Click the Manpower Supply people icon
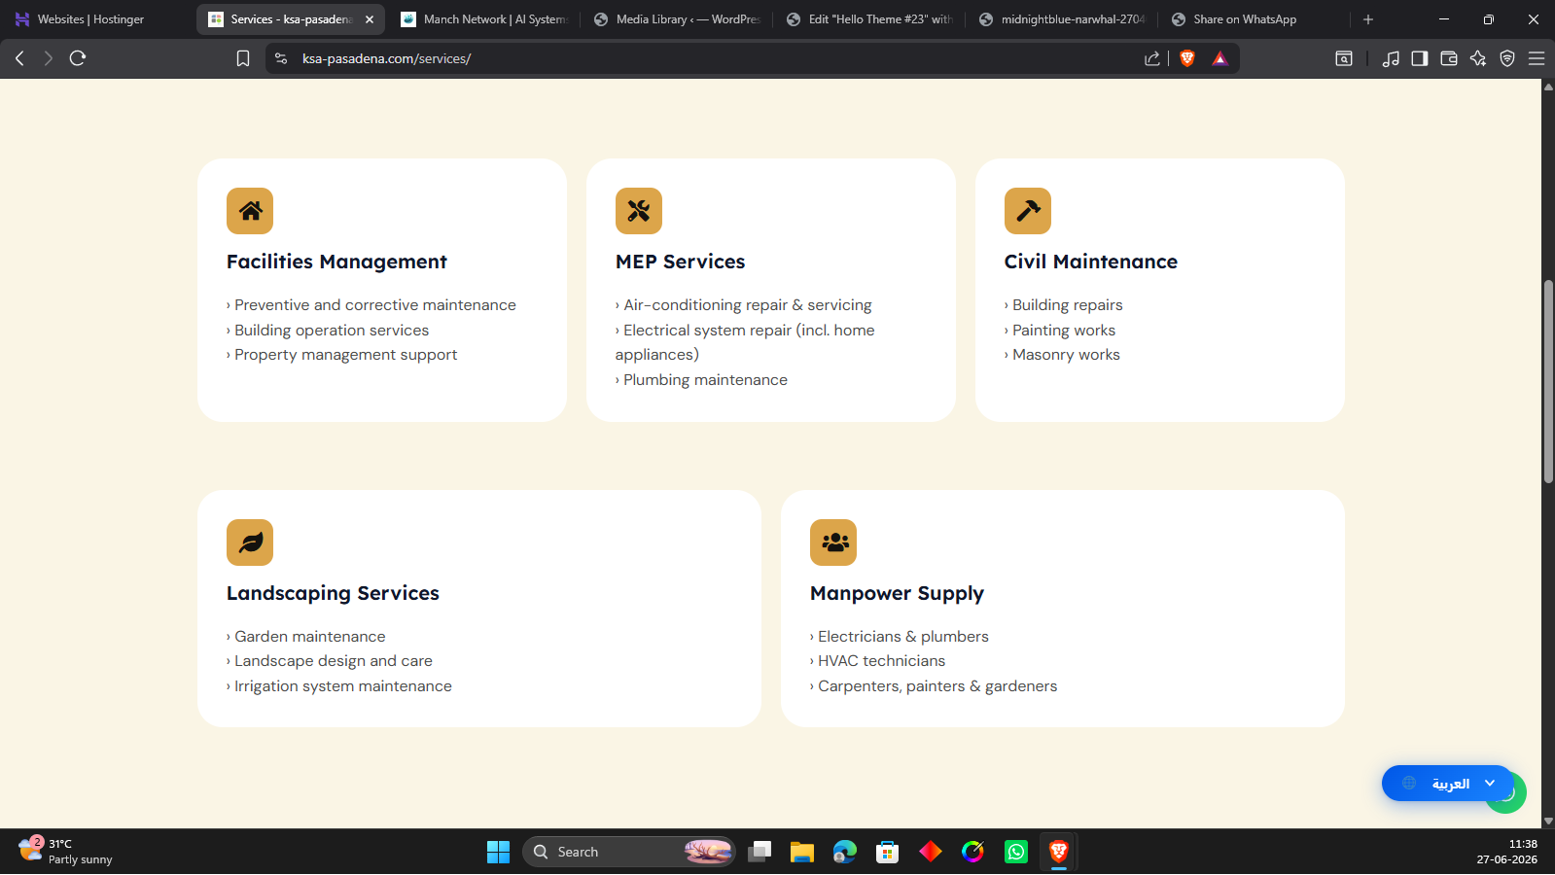Viewport: 1555px width, 875px height. (x=833, y=542)
